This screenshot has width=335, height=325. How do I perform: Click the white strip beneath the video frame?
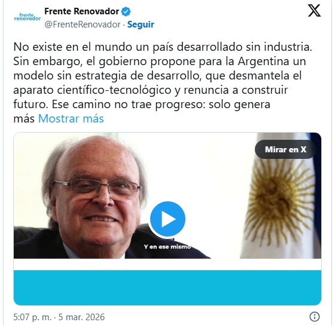pyautogui.click(x=167, y=265)
